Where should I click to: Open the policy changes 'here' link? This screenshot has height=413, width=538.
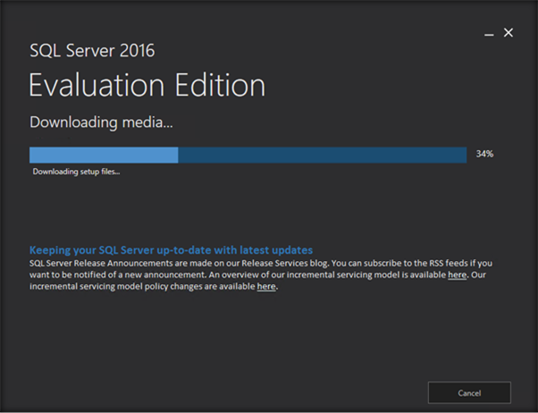[x=266, y=286]
